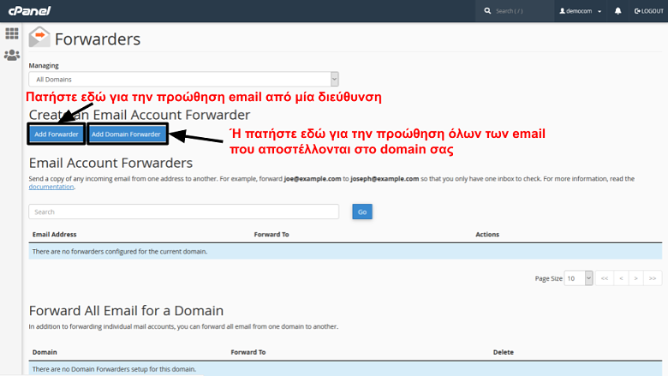Click the Forward To header in domain table
Image resolution: width=668 pixels, height=376 pixels.
click(248, 352)
